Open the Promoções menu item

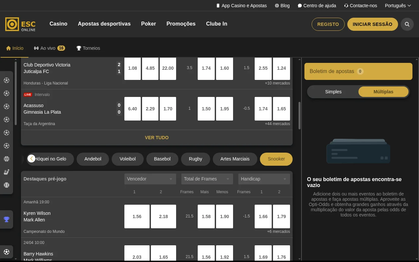pyautogui.click(x=181, y=24)
